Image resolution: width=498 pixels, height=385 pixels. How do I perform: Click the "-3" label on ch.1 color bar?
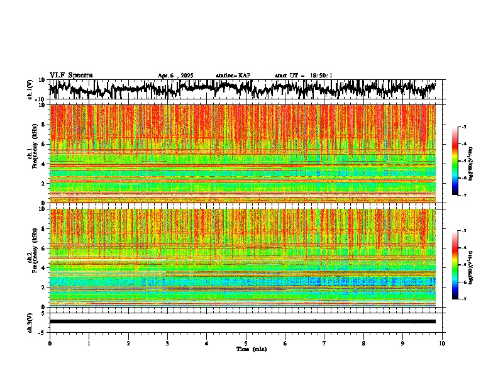coord(464,126)
